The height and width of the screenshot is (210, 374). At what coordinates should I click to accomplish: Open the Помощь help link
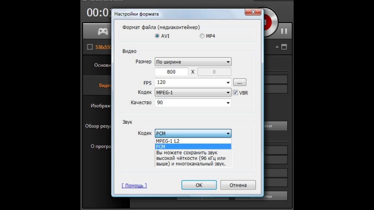point(134,185)
